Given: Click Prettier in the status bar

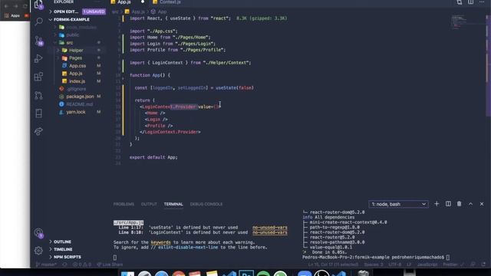Looking at the screenshot, I should (x=453, y=264).
